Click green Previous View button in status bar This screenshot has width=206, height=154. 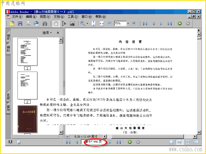[x=130, y=142]
